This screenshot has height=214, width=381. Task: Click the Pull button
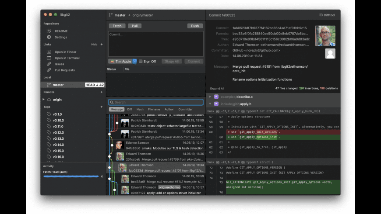134,26
